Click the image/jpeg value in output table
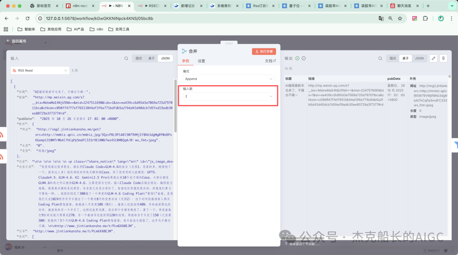This screenshot has width=458, height=255. 427,117
